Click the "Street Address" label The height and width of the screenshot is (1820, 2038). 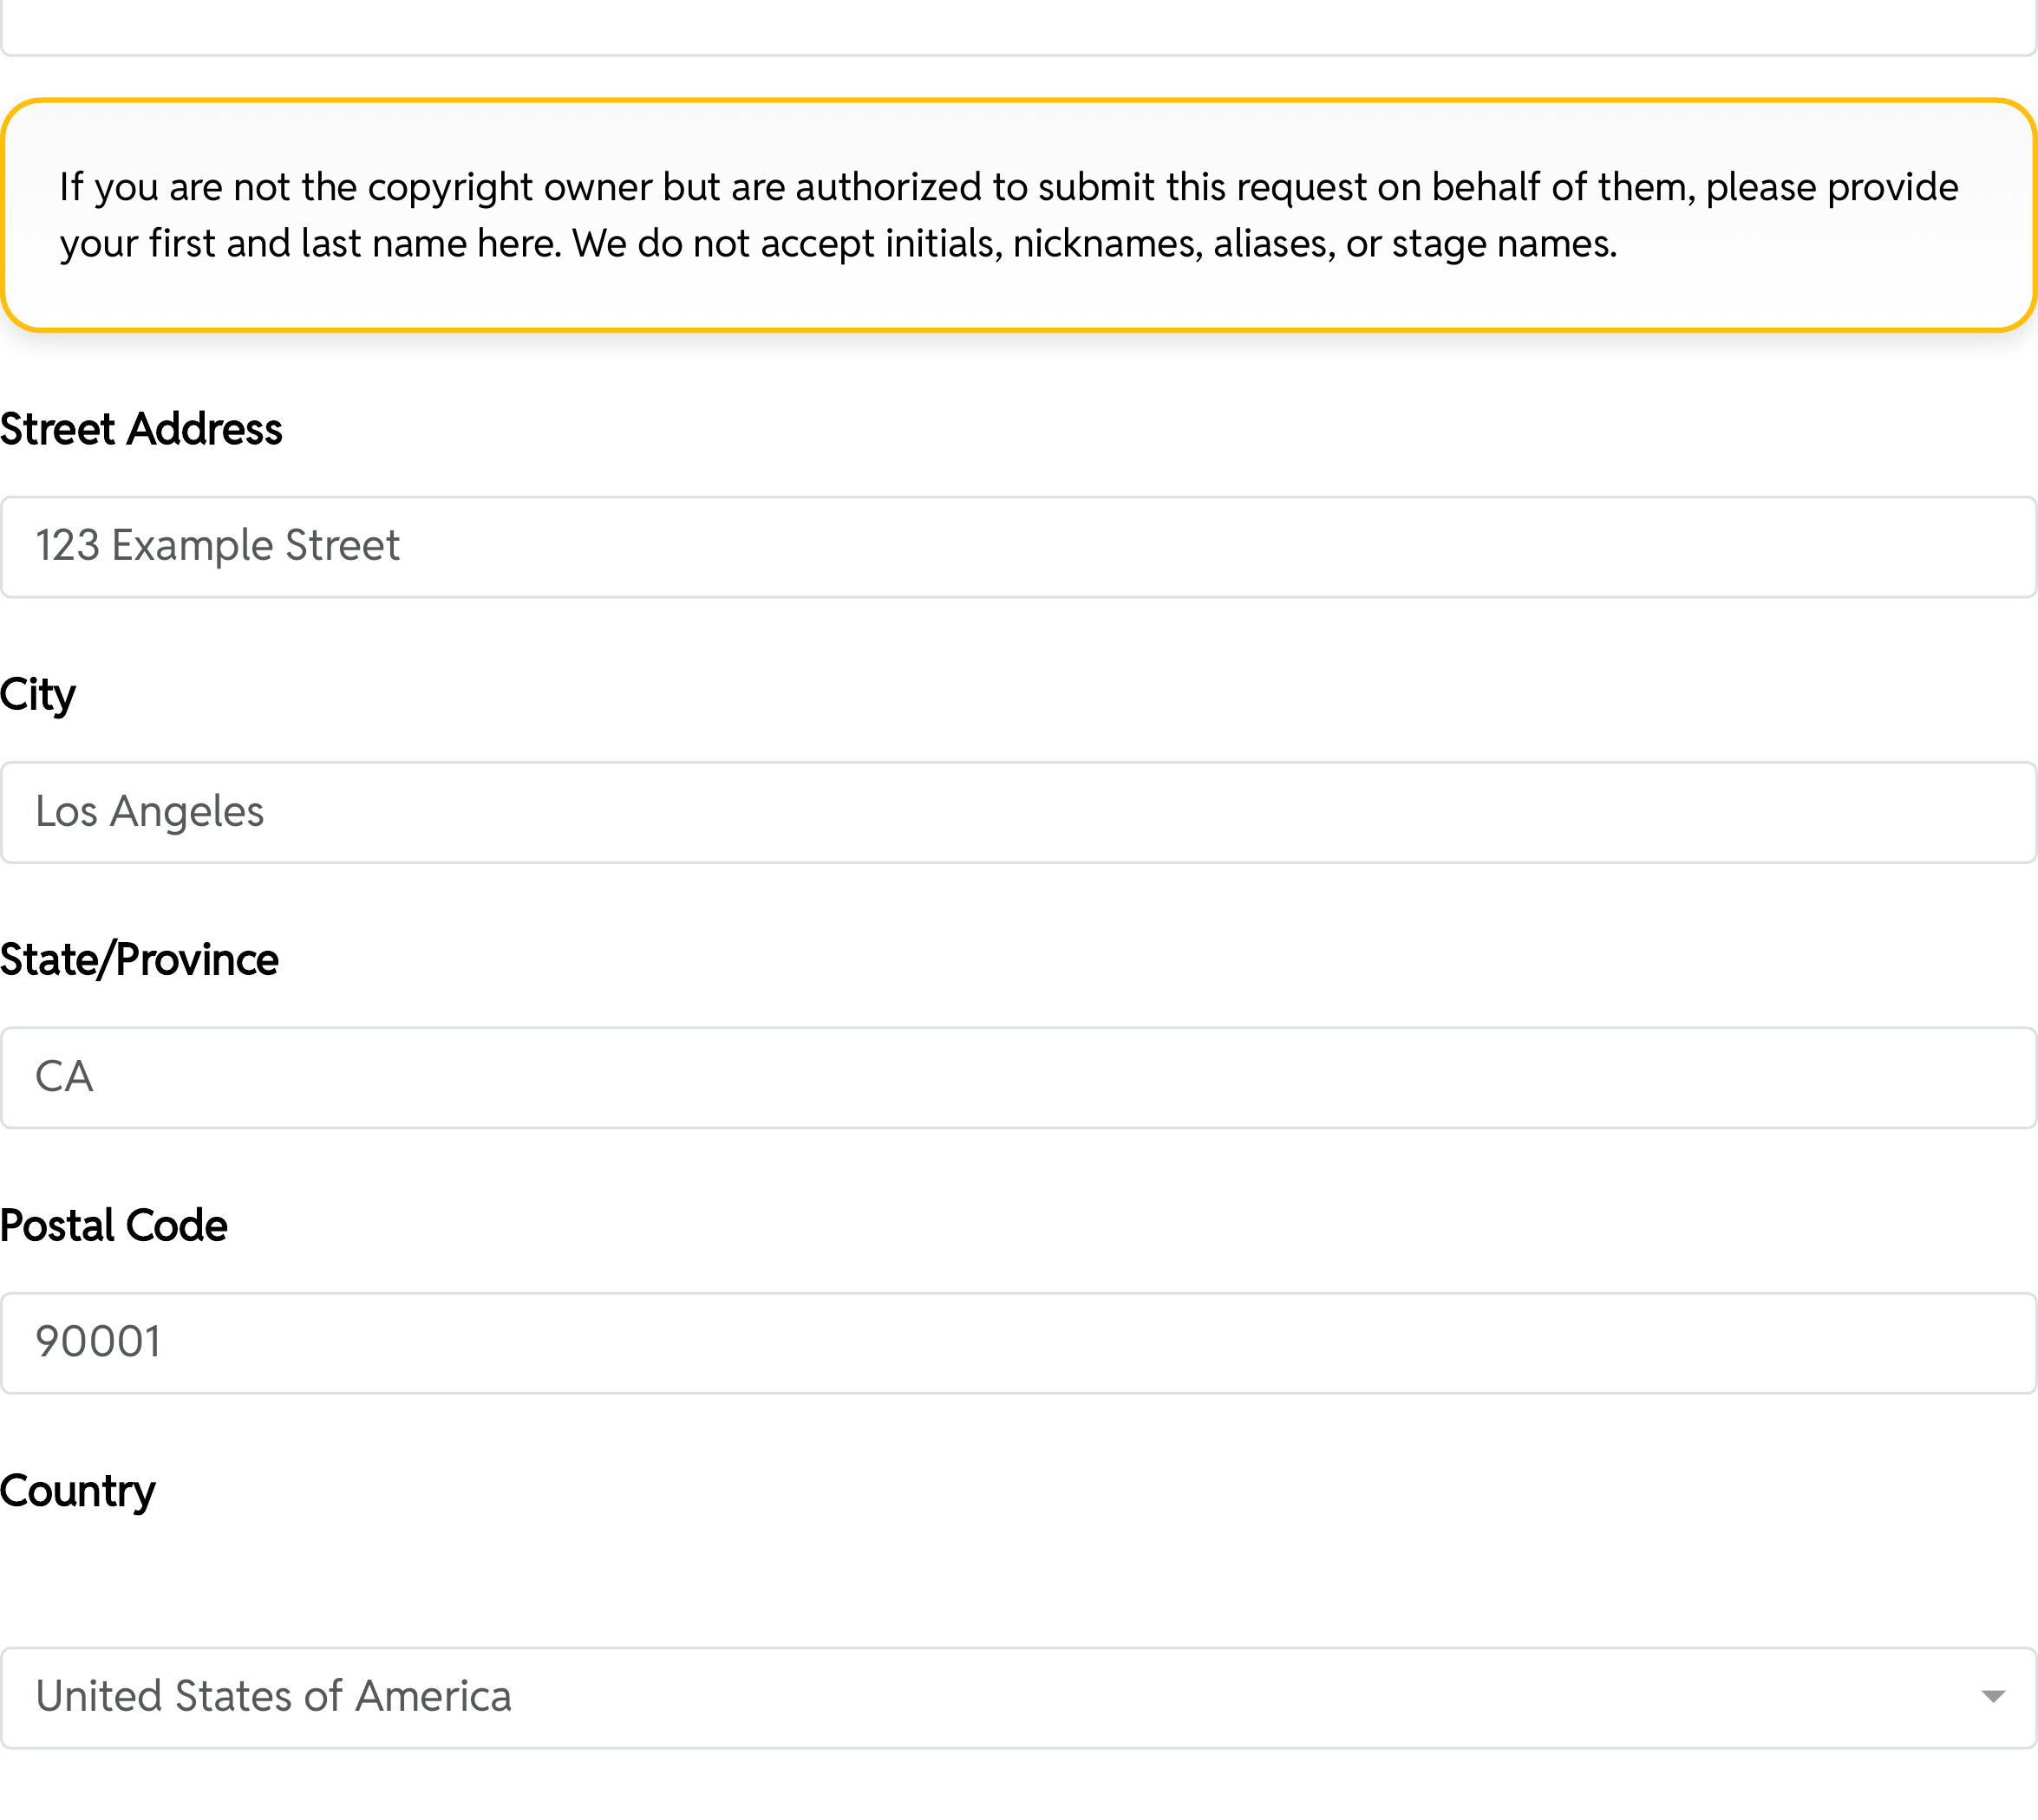pos(141,429)
